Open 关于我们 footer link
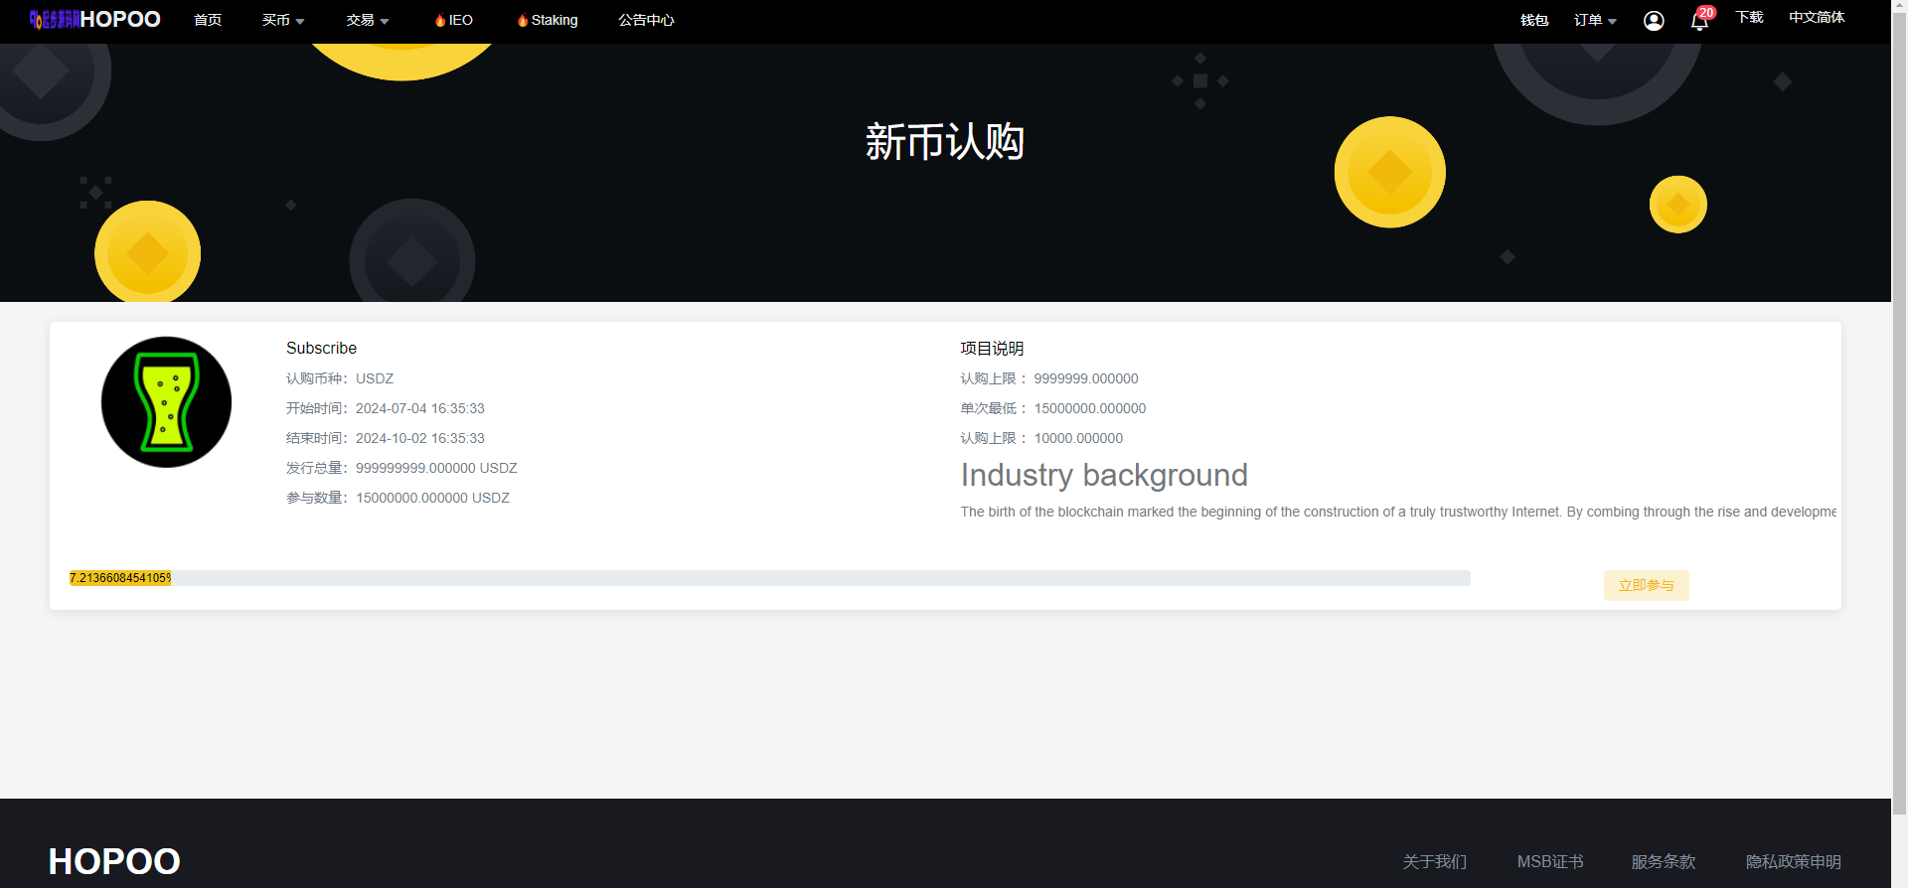This screenshot has height=888, width=1908. tap(1434, 861)
